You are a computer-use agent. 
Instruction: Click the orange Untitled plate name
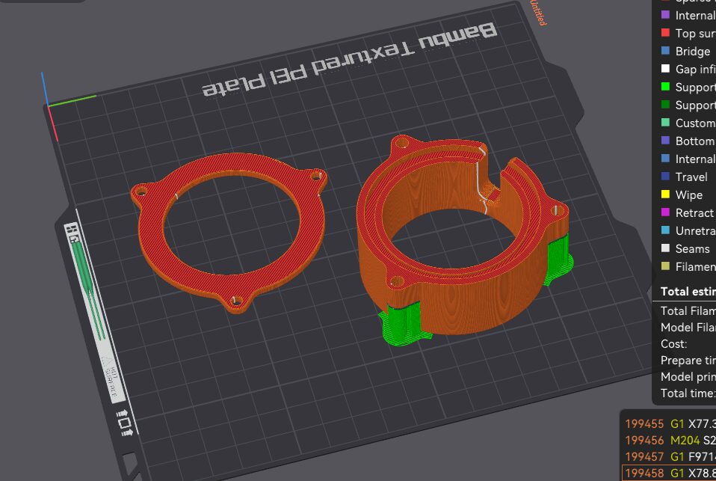[537, 13]
